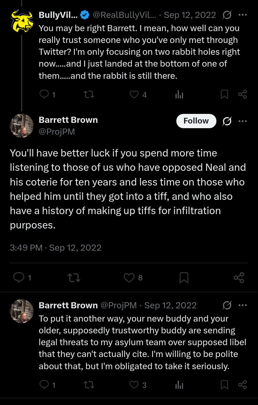The height and width of the screenshot is (405, 258).
Task: Open more options on the asylum team tweet
Action: (243, 305)
